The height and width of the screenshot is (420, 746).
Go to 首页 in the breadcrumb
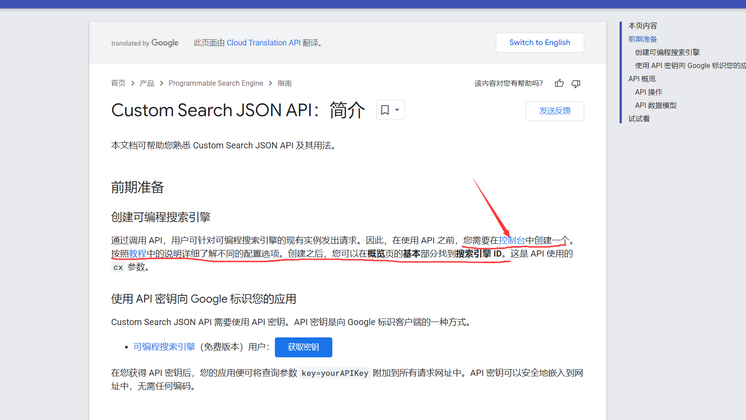click(x=118, y=83)
